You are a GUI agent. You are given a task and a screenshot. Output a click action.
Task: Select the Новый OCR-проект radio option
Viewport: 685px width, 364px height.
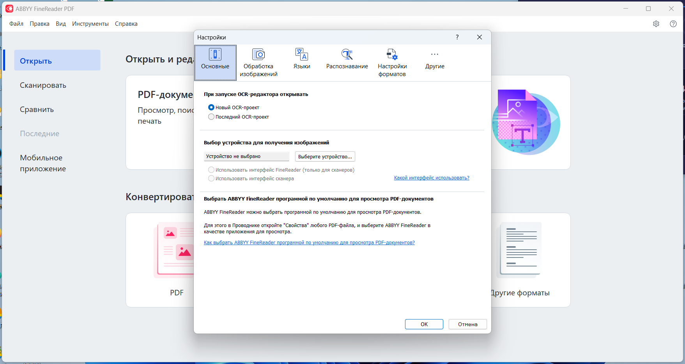234,107
